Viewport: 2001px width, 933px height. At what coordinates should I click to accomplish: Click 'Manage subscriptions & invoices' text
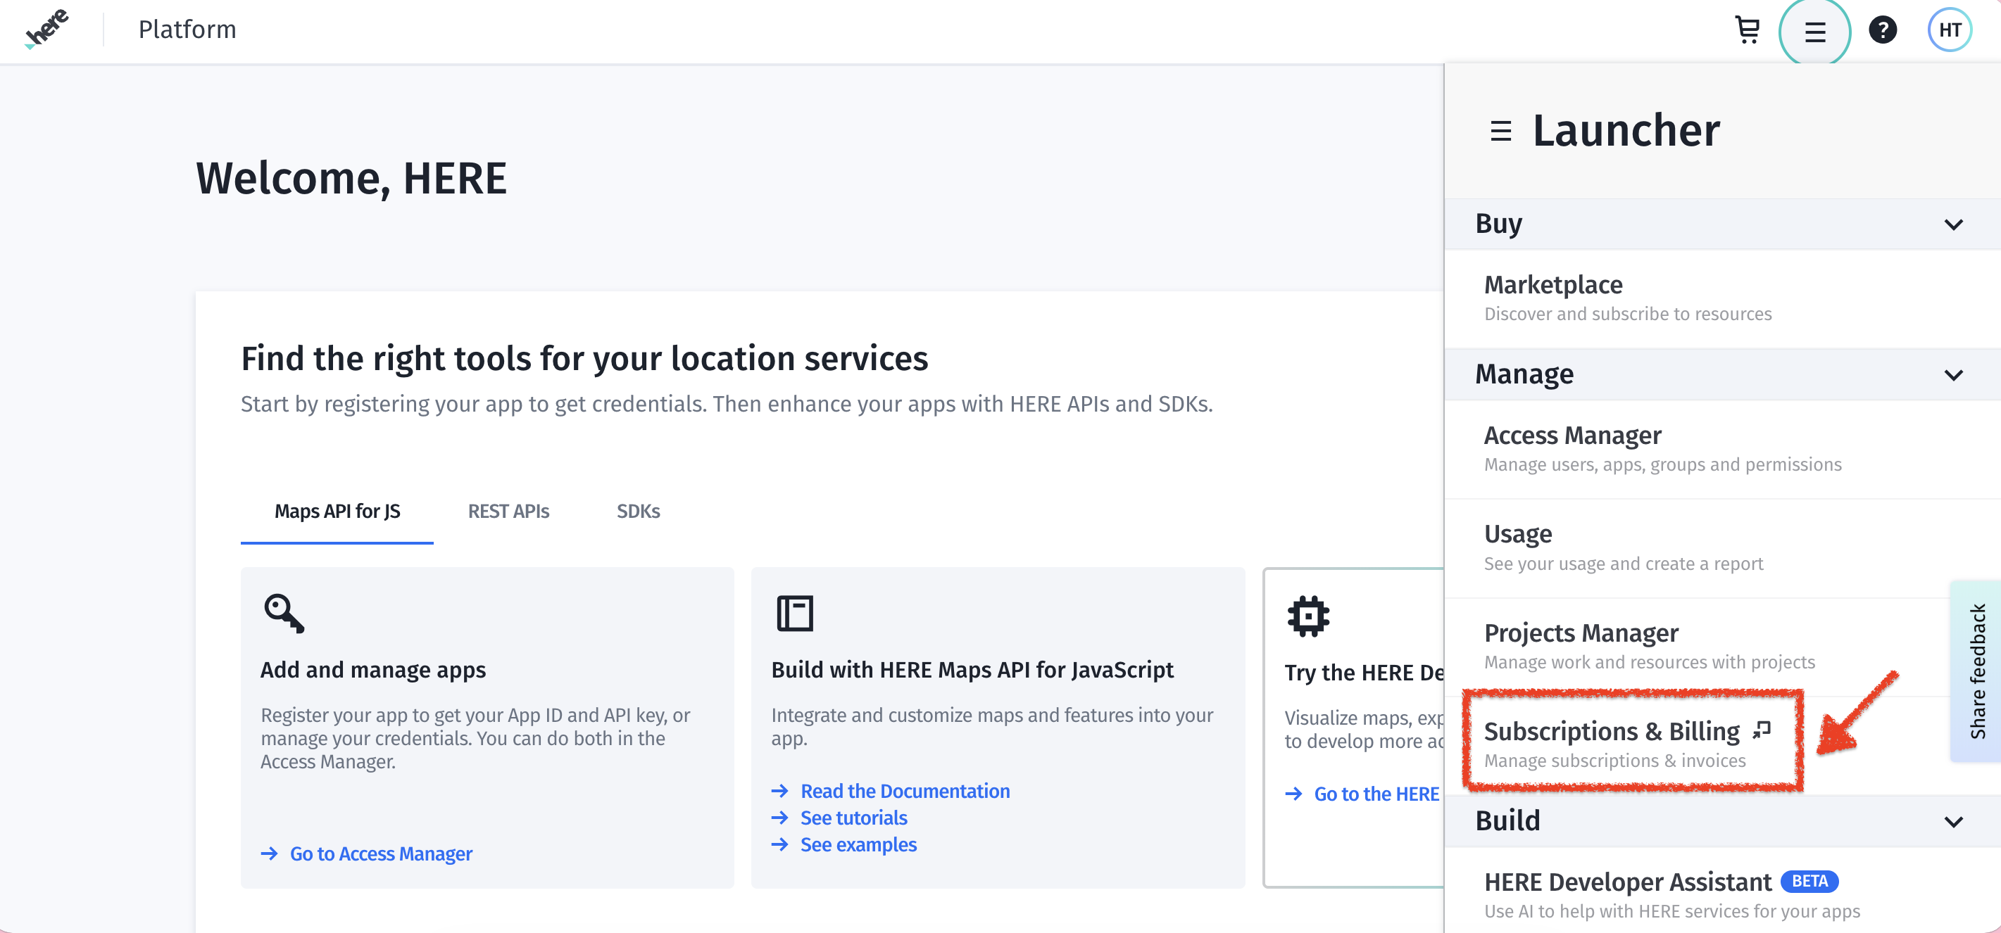click(x=1615, y=761)
